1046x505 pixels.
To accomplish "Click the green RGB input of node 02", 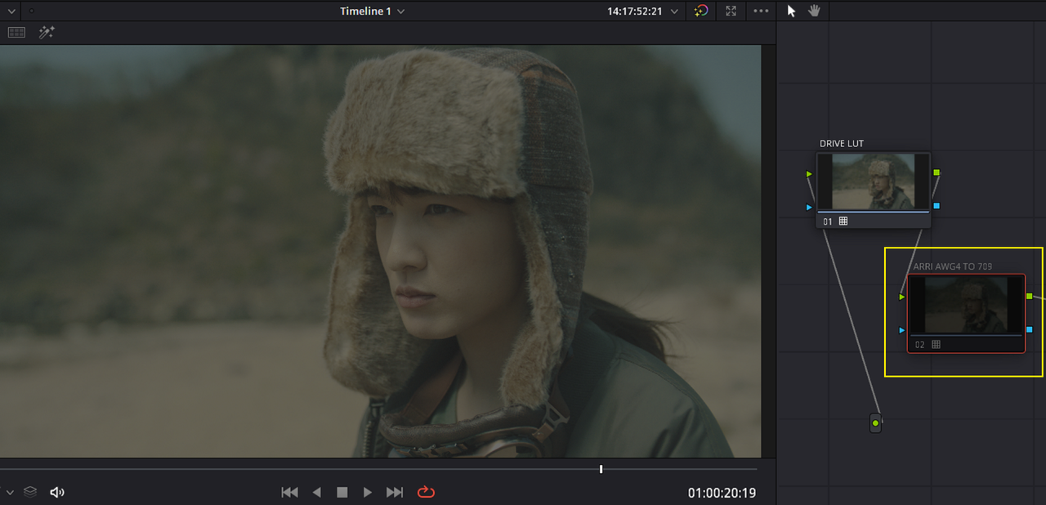I will pos(902,297).
